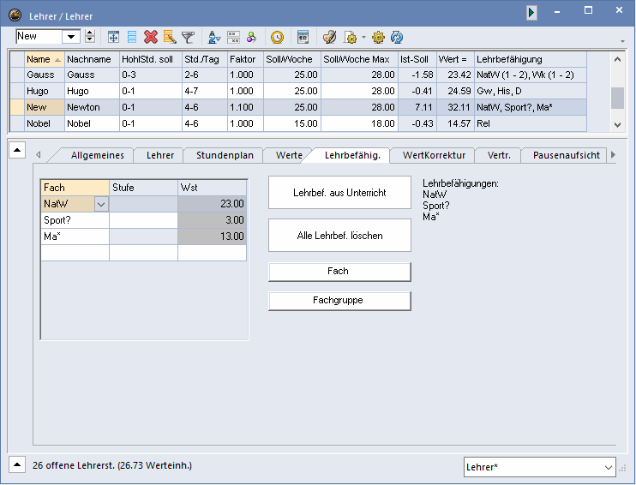This screenshot has width=636, height=485.
Task: Click the field dialog xx icon
Action: click(233, 38)
